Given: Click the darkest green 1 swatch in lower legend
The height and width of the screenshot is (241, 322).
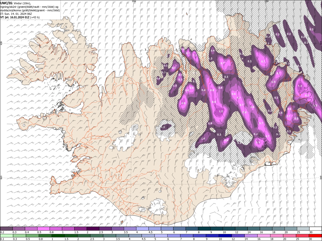Looking at the screenshot, I should [x=58, y=236].
